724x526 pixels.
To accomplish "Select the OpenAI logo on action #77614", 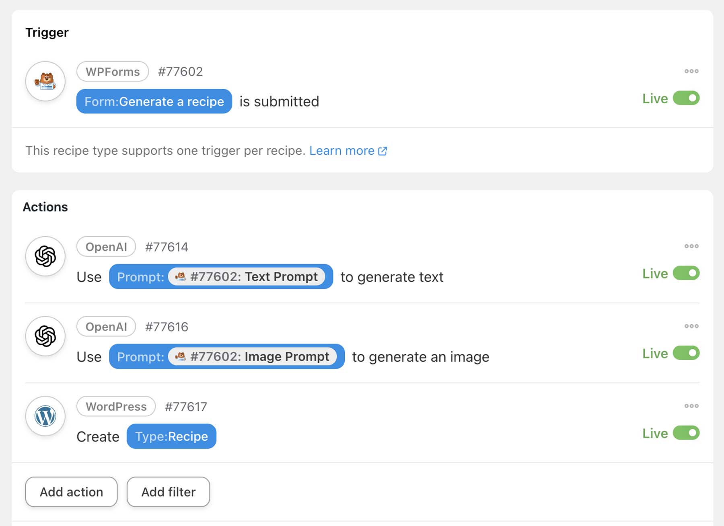I will [x=45, y=256].
